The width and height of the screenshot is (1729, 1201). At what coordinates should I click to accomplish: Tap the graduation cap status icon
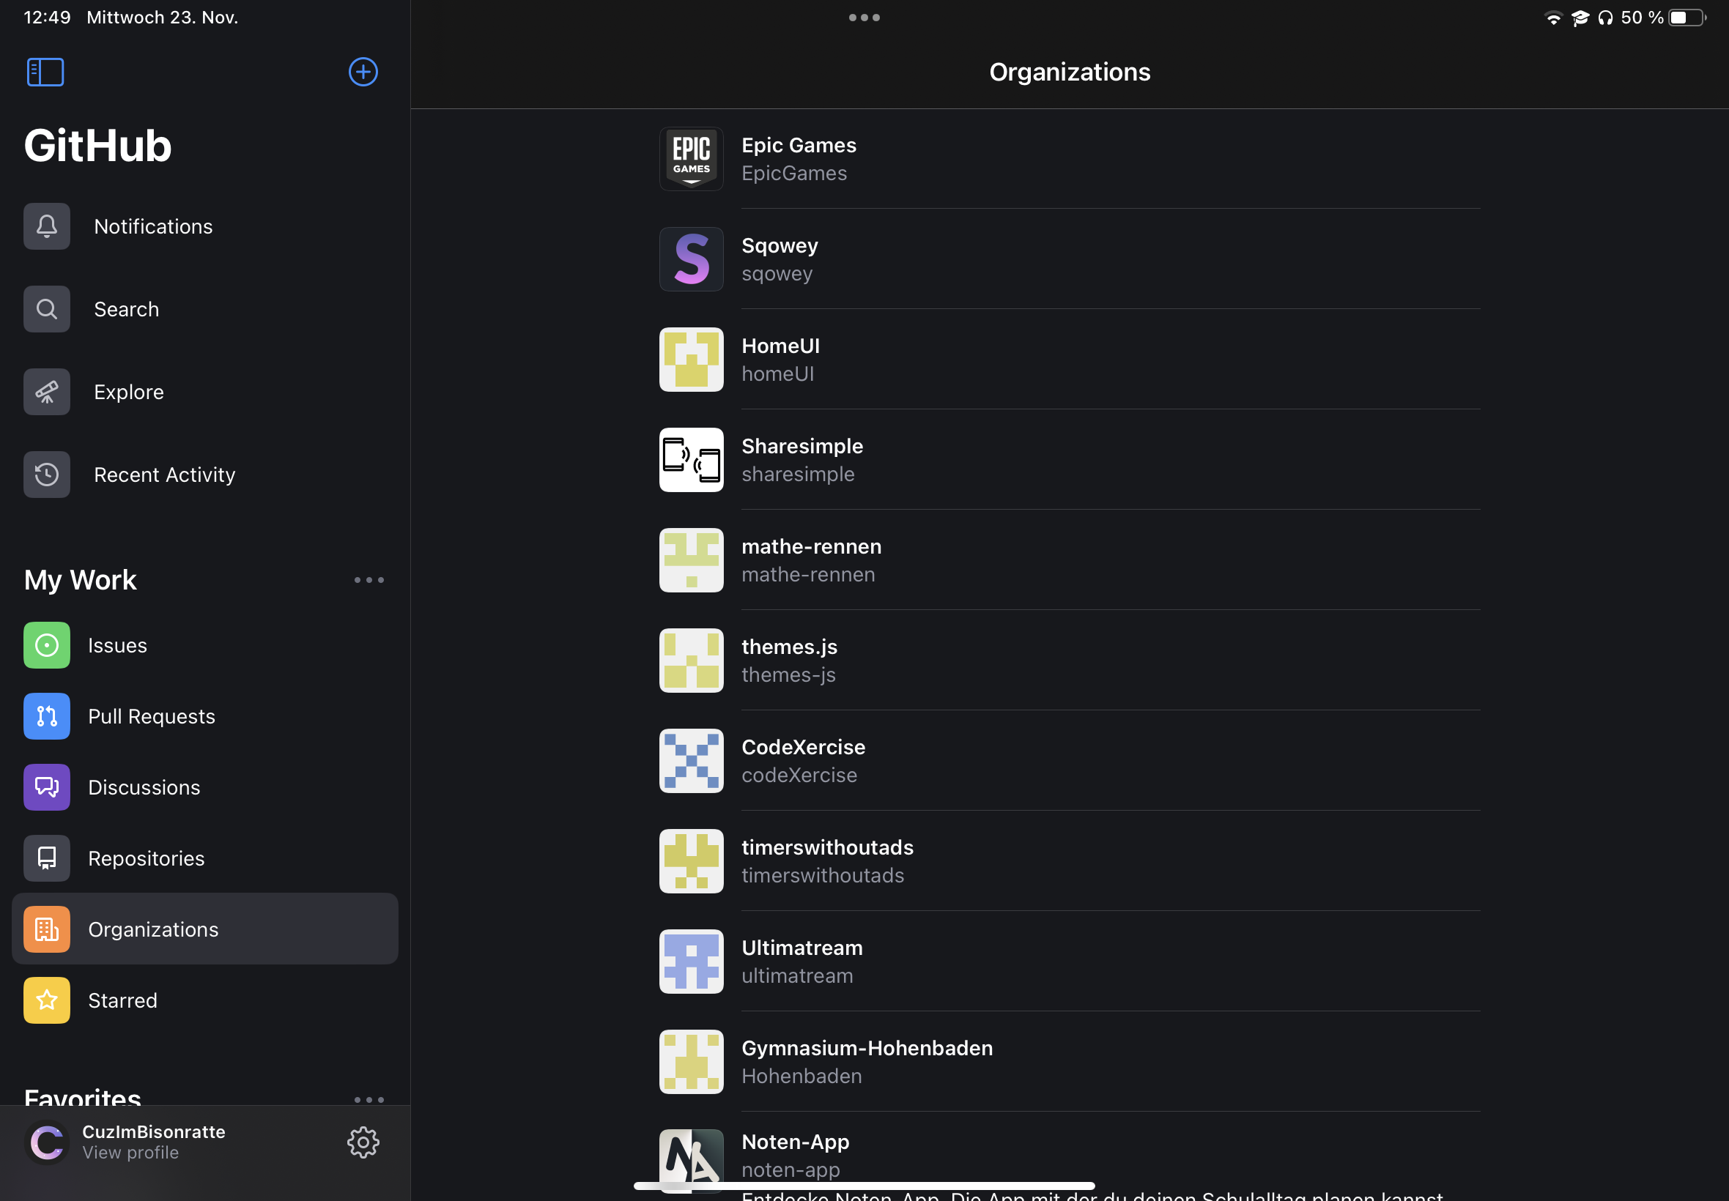pos(1580,18)
